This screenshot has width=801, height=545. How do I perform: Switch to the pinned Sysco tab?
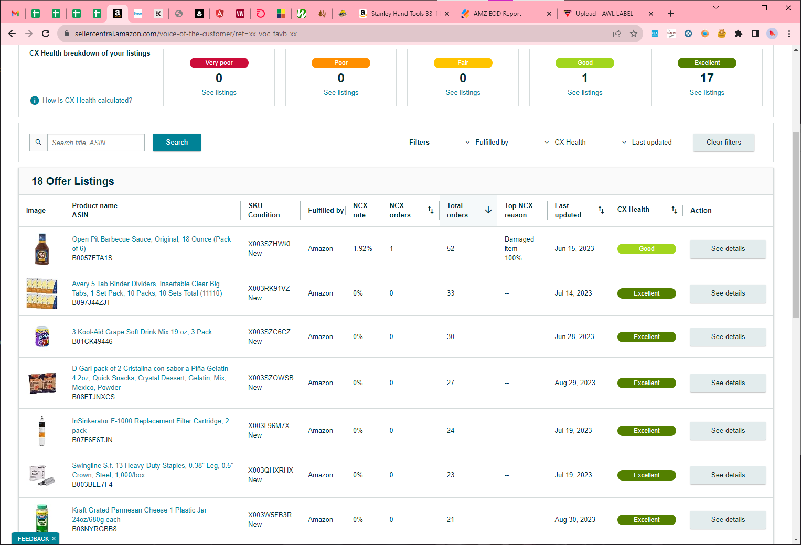coord(138,14)
